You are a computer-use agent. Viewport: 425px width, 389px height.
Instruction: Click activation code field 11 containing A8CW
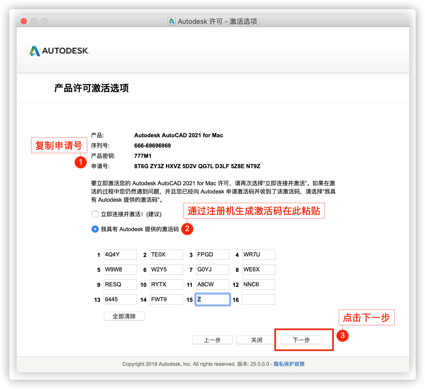[x=212, y=285]
